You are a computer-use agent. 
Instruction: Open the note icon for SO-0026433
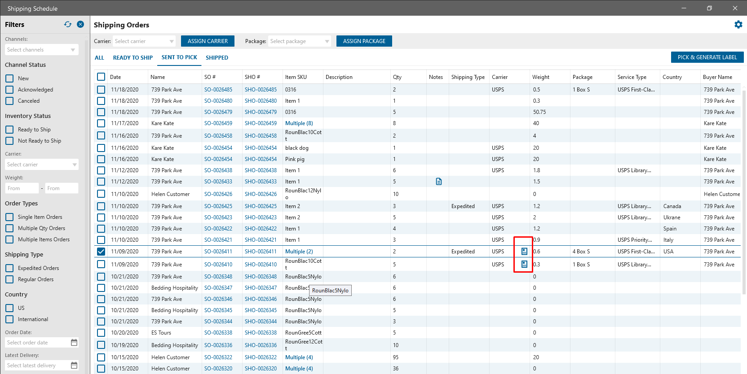point(439,182)
